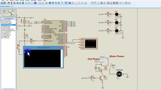
Task: Toggle the grid dots icon
Action: 43,3
